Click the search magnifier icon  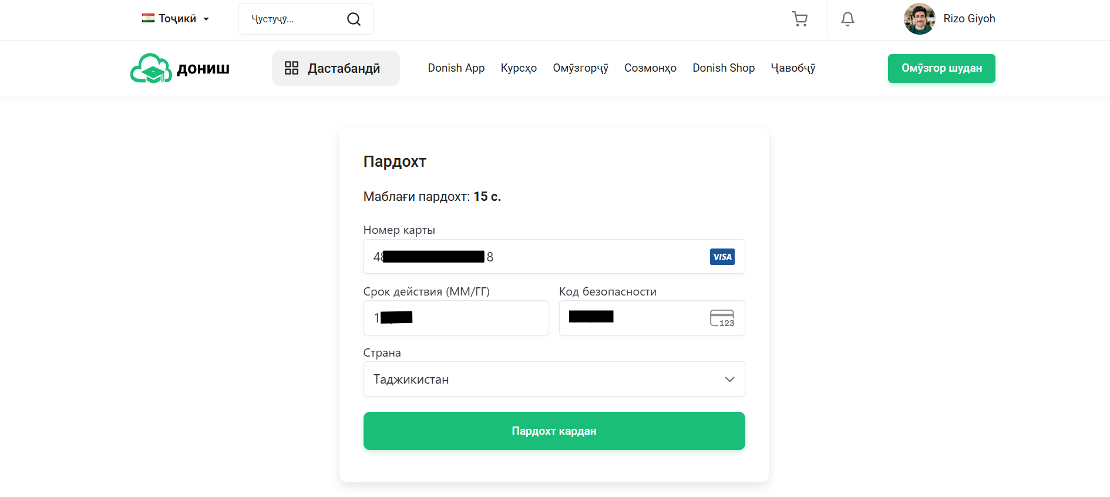click(x=354, y=19)
